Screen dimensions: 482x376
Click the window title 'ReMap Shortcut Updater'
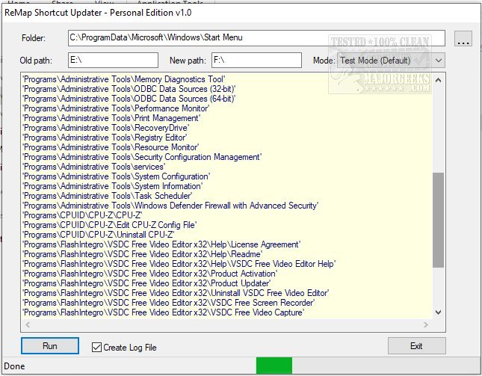click(53, 13)
